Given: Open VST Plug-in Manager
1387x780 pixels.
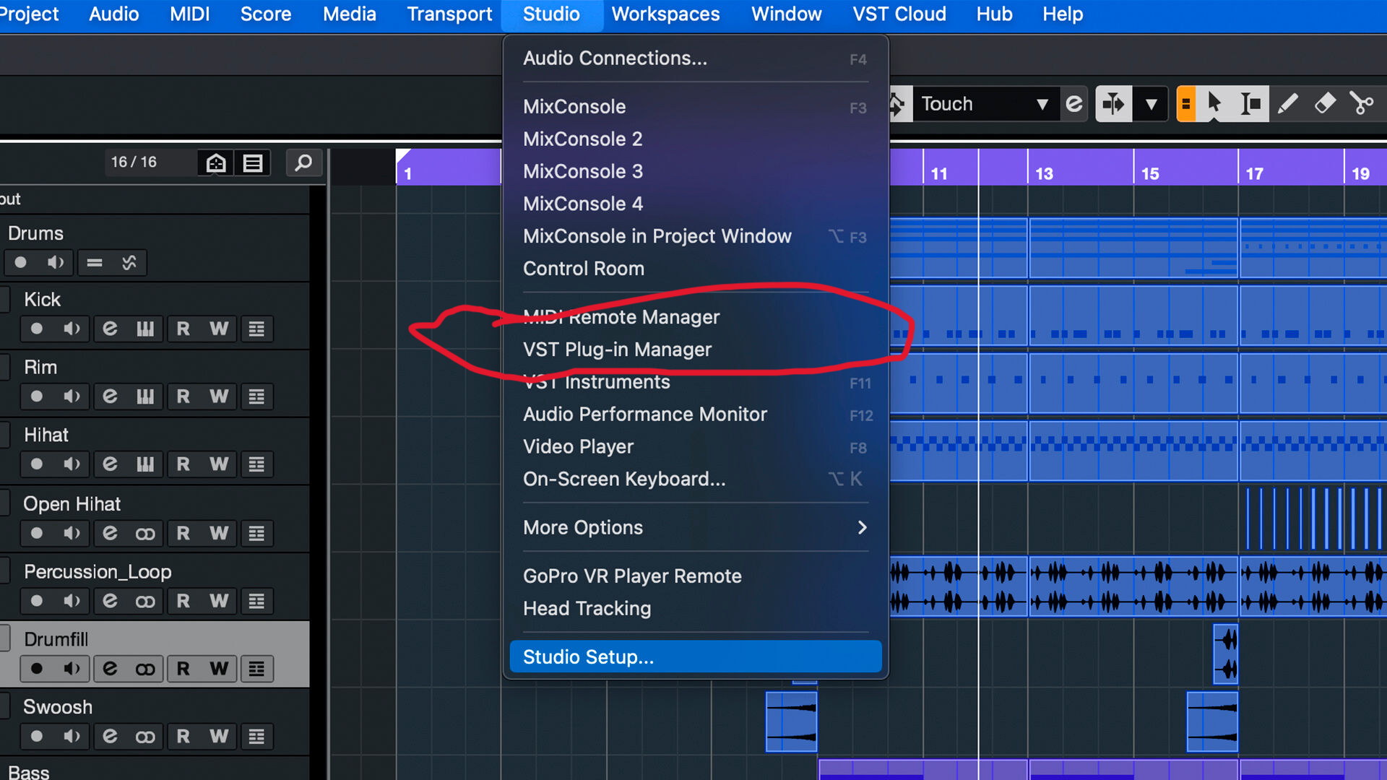Looking at the screenshot, I should coord(696,350).
